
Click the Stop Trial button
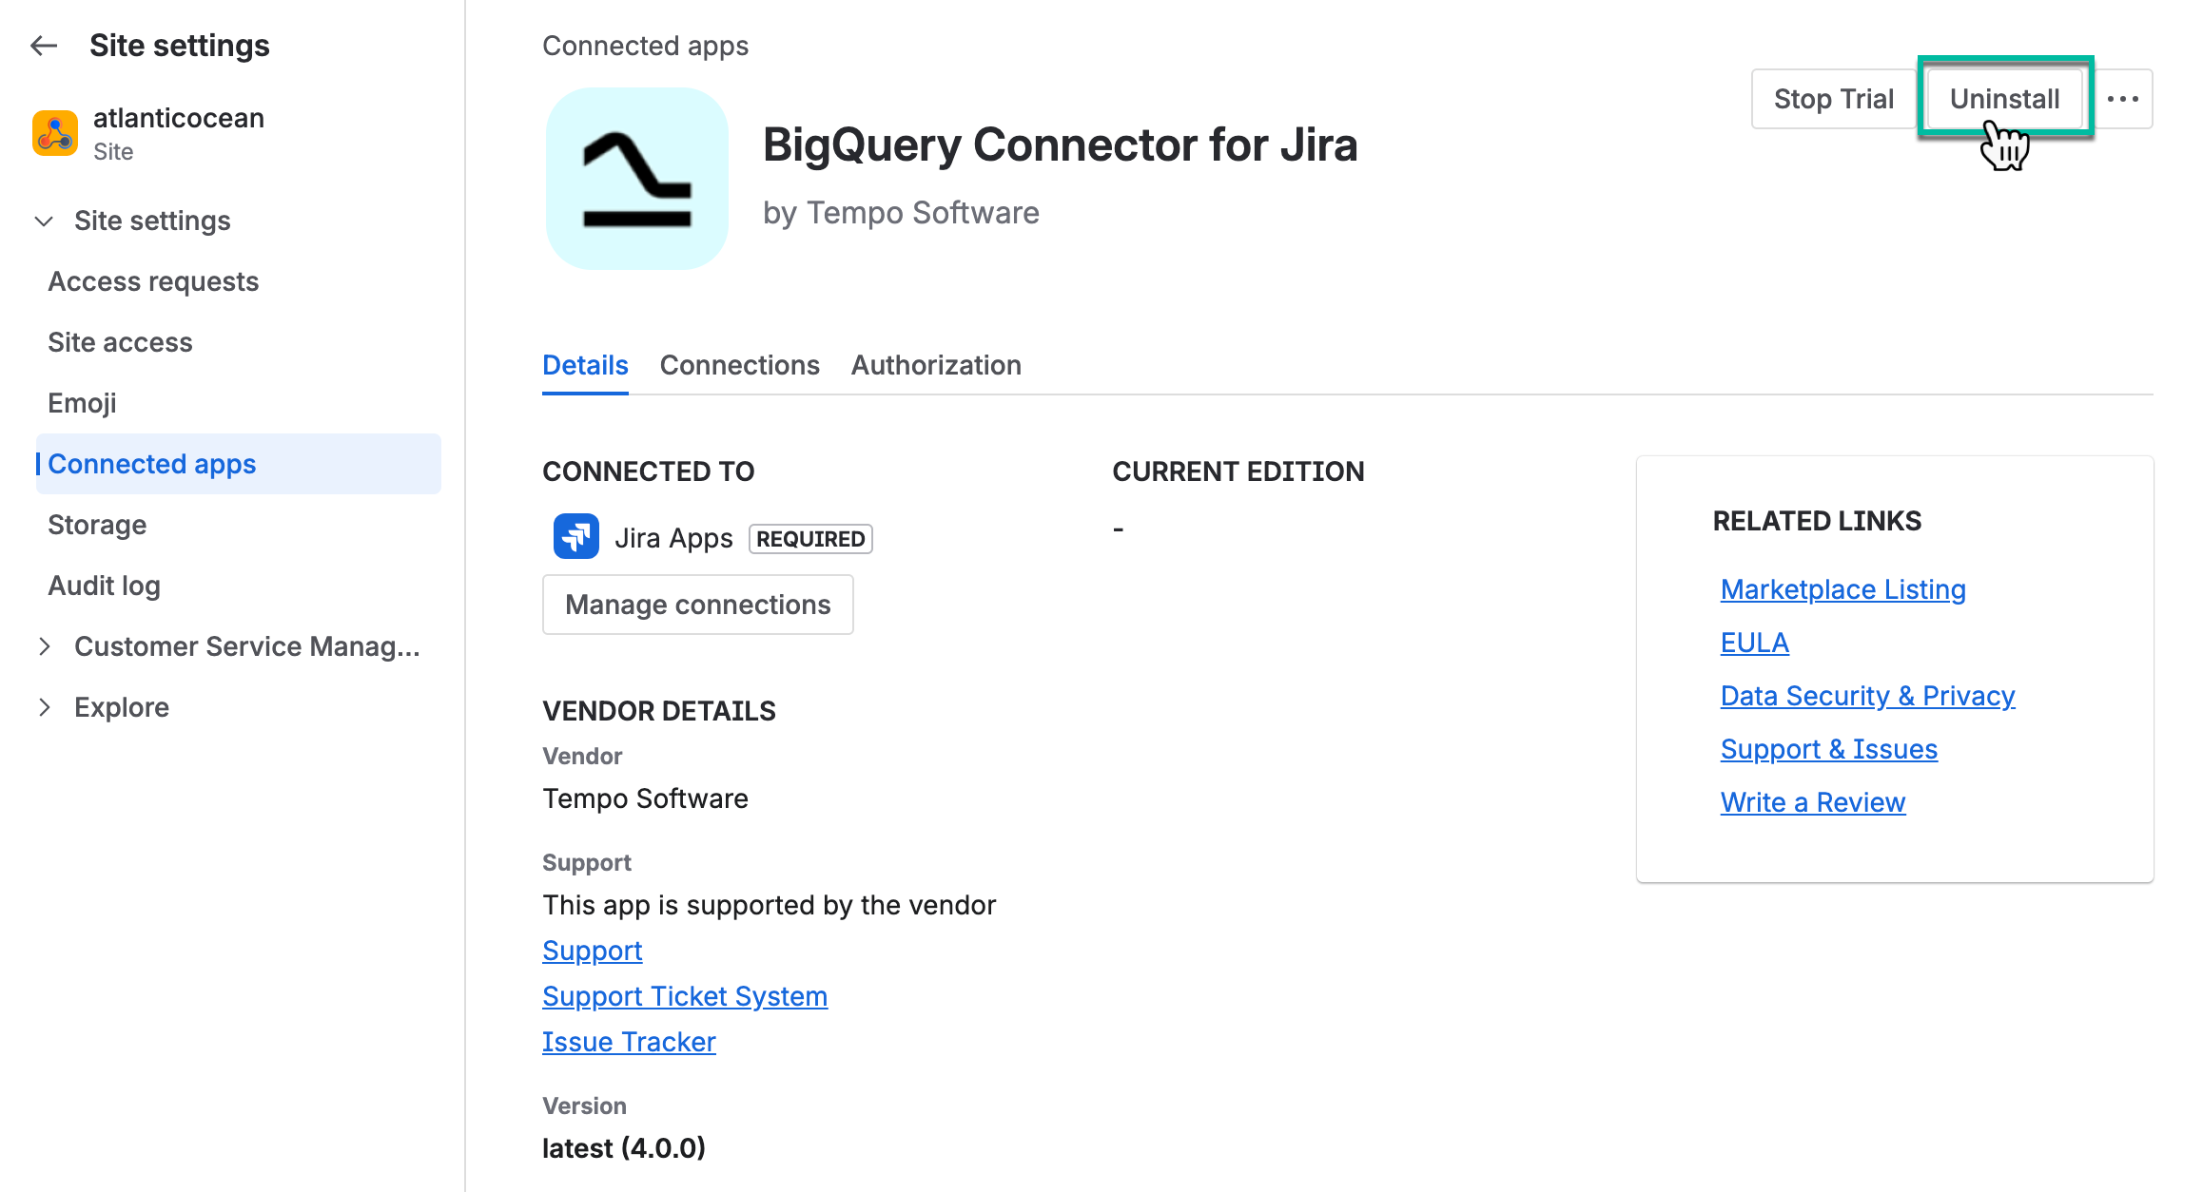coord(1833,98)
